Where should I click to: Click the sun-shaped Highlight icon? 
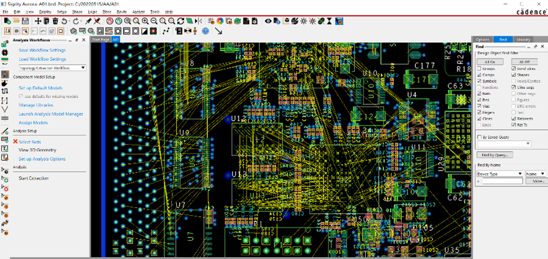pos(304,21)
